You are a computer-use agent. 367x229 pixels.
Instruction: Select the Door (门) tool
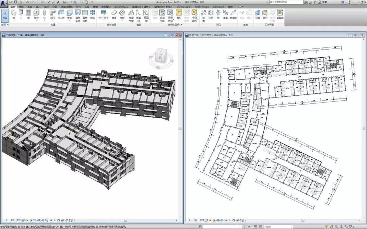(x=21, y=14)
